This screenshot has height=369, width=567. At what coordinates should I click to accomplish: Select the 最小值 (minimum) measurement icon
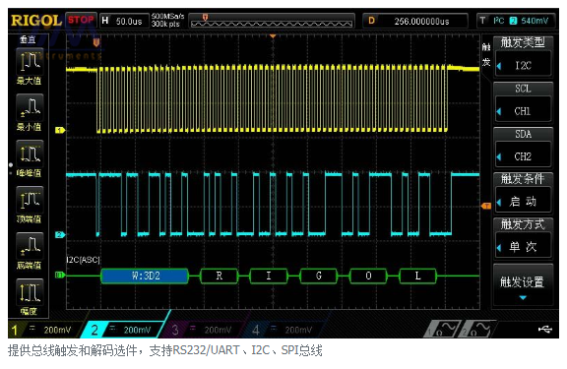[x=30, y=106]
